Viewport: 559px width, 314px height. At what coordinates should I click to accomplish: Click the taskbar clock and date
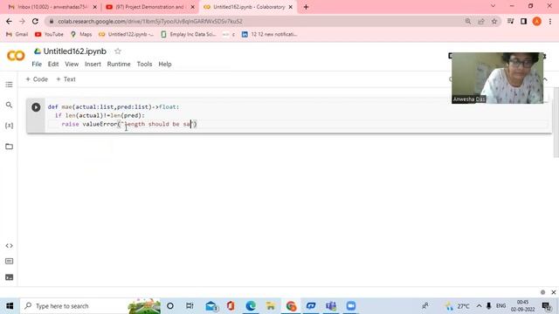coord(522,306)
